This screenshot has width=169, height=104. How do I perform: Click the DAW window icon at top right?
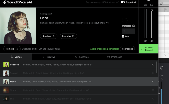click(x=161, y=3)
